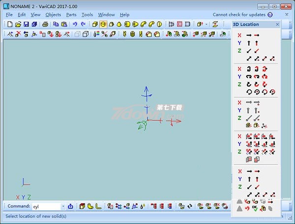
Task: Select the Box solid tool
Action: point(95,24)
